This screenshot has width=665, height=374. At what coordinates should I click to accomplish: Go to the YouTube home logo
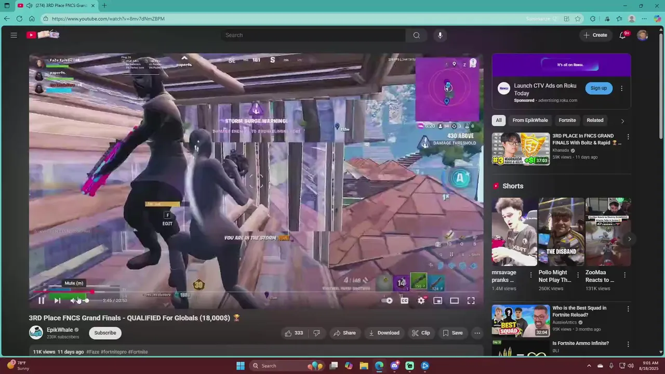(x=43, y=35)
